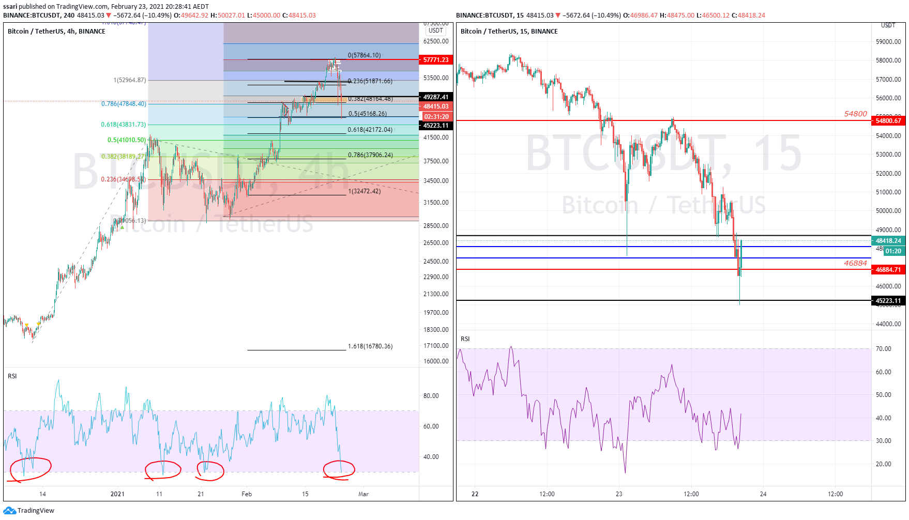The image size is (909, 520).
Task: Click the 2021 date label on time axis
Action: click(117, 494)
